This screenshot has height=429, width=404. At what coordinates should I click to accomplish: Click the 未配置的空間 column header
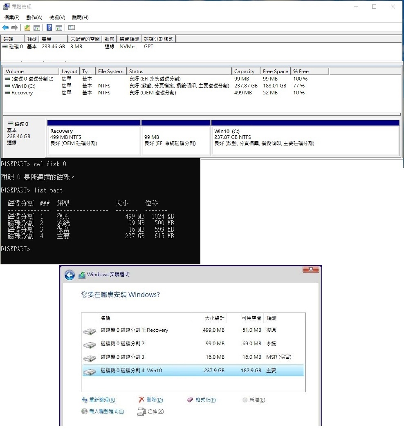[85, 39]
